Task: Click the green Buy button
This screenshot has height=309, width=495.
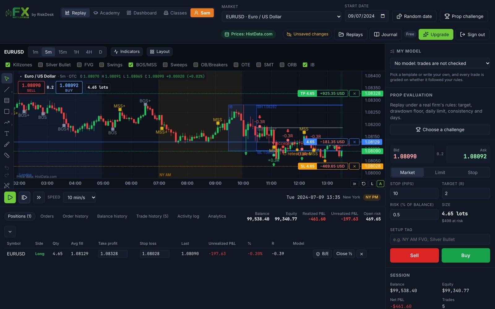Action: pyautogui.click(x=466, y=255)
